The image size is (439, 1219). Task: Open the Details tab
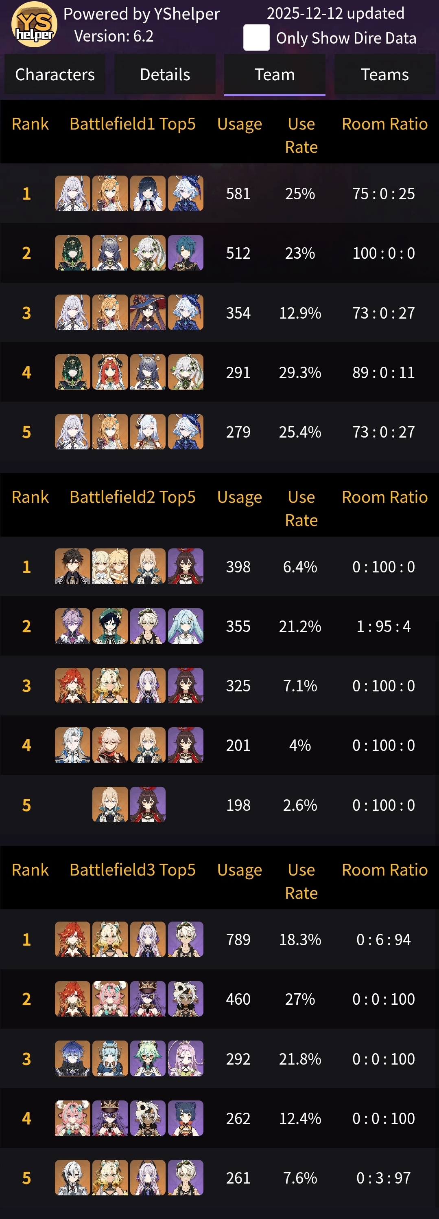165,75
